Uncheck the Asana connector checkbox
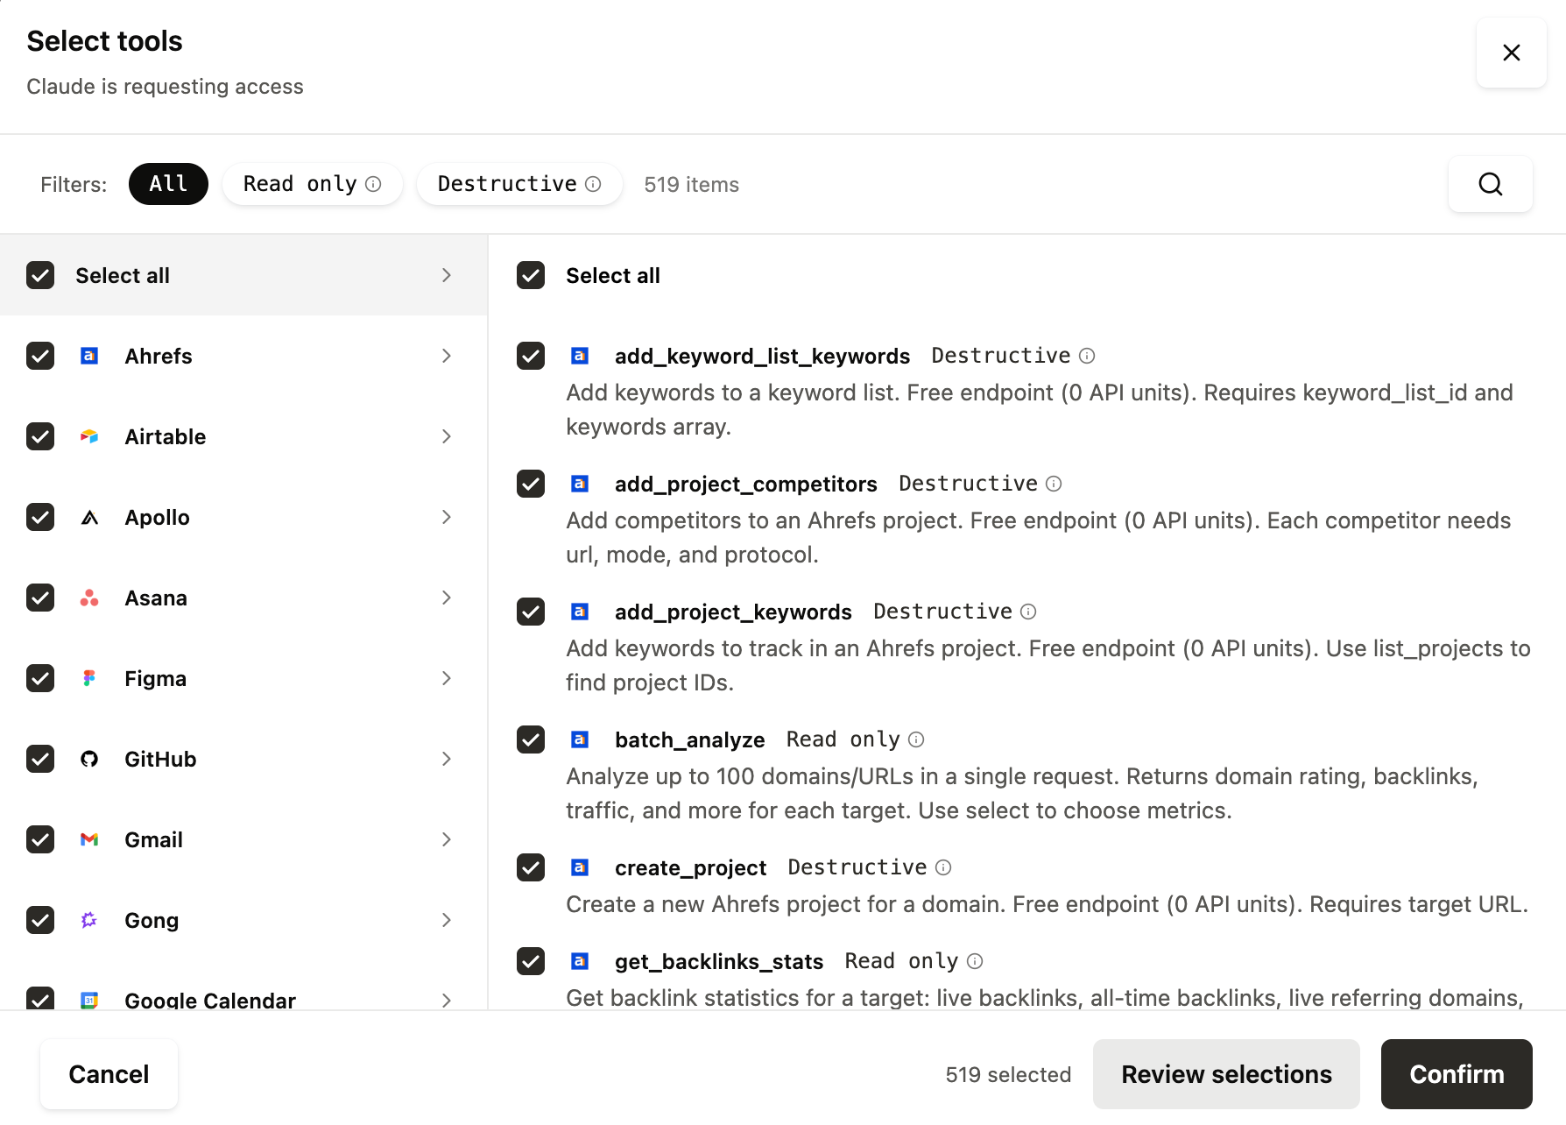This screenshot has width=1566, height=1125. pos(40,598)
